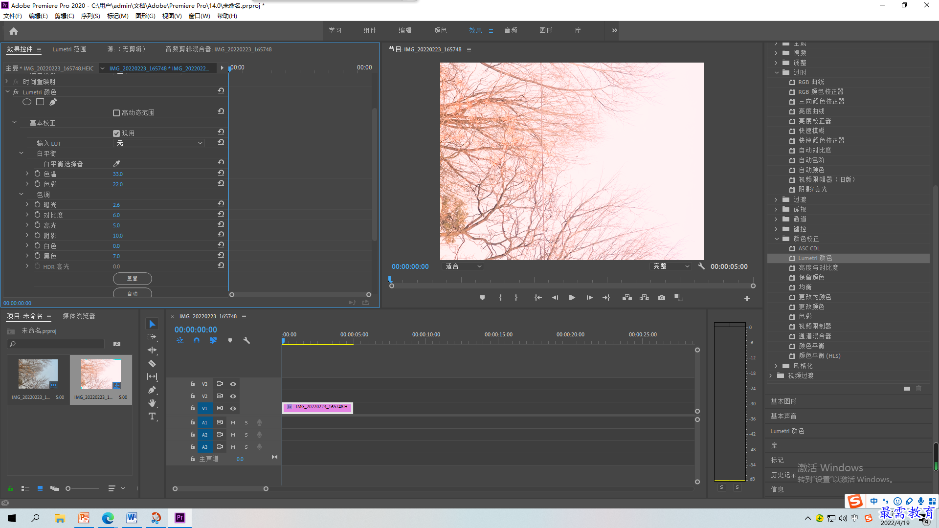The height and width of the screenshot is (528, 939).
Task: Step forward one frame in program monitor
Action: 589,298
